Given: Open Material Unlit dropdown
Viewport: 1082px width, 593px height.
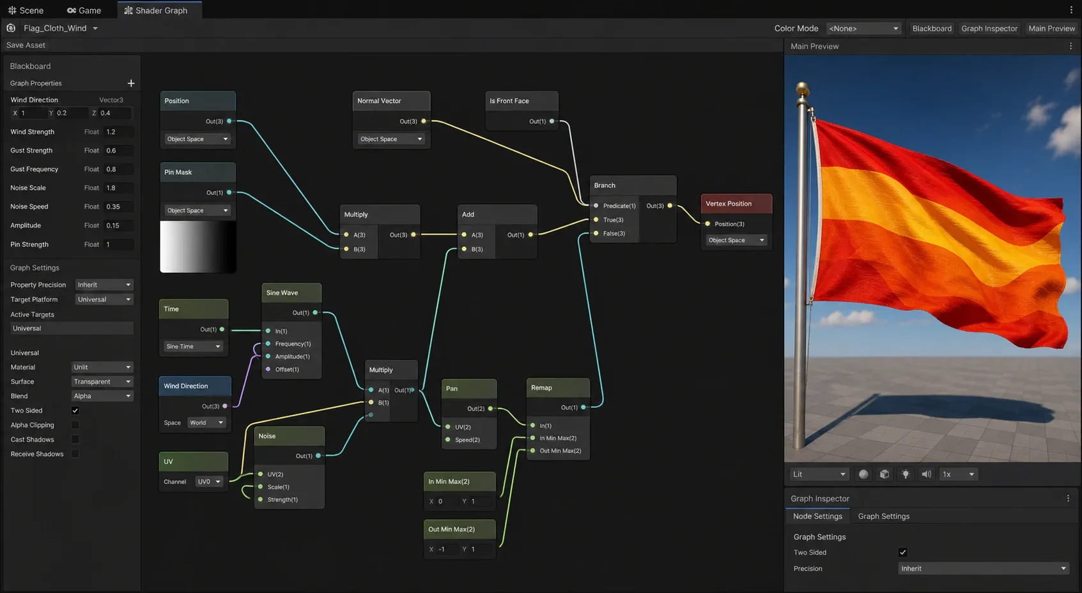Looking at the screenshot, I should (x=102, y=367).
